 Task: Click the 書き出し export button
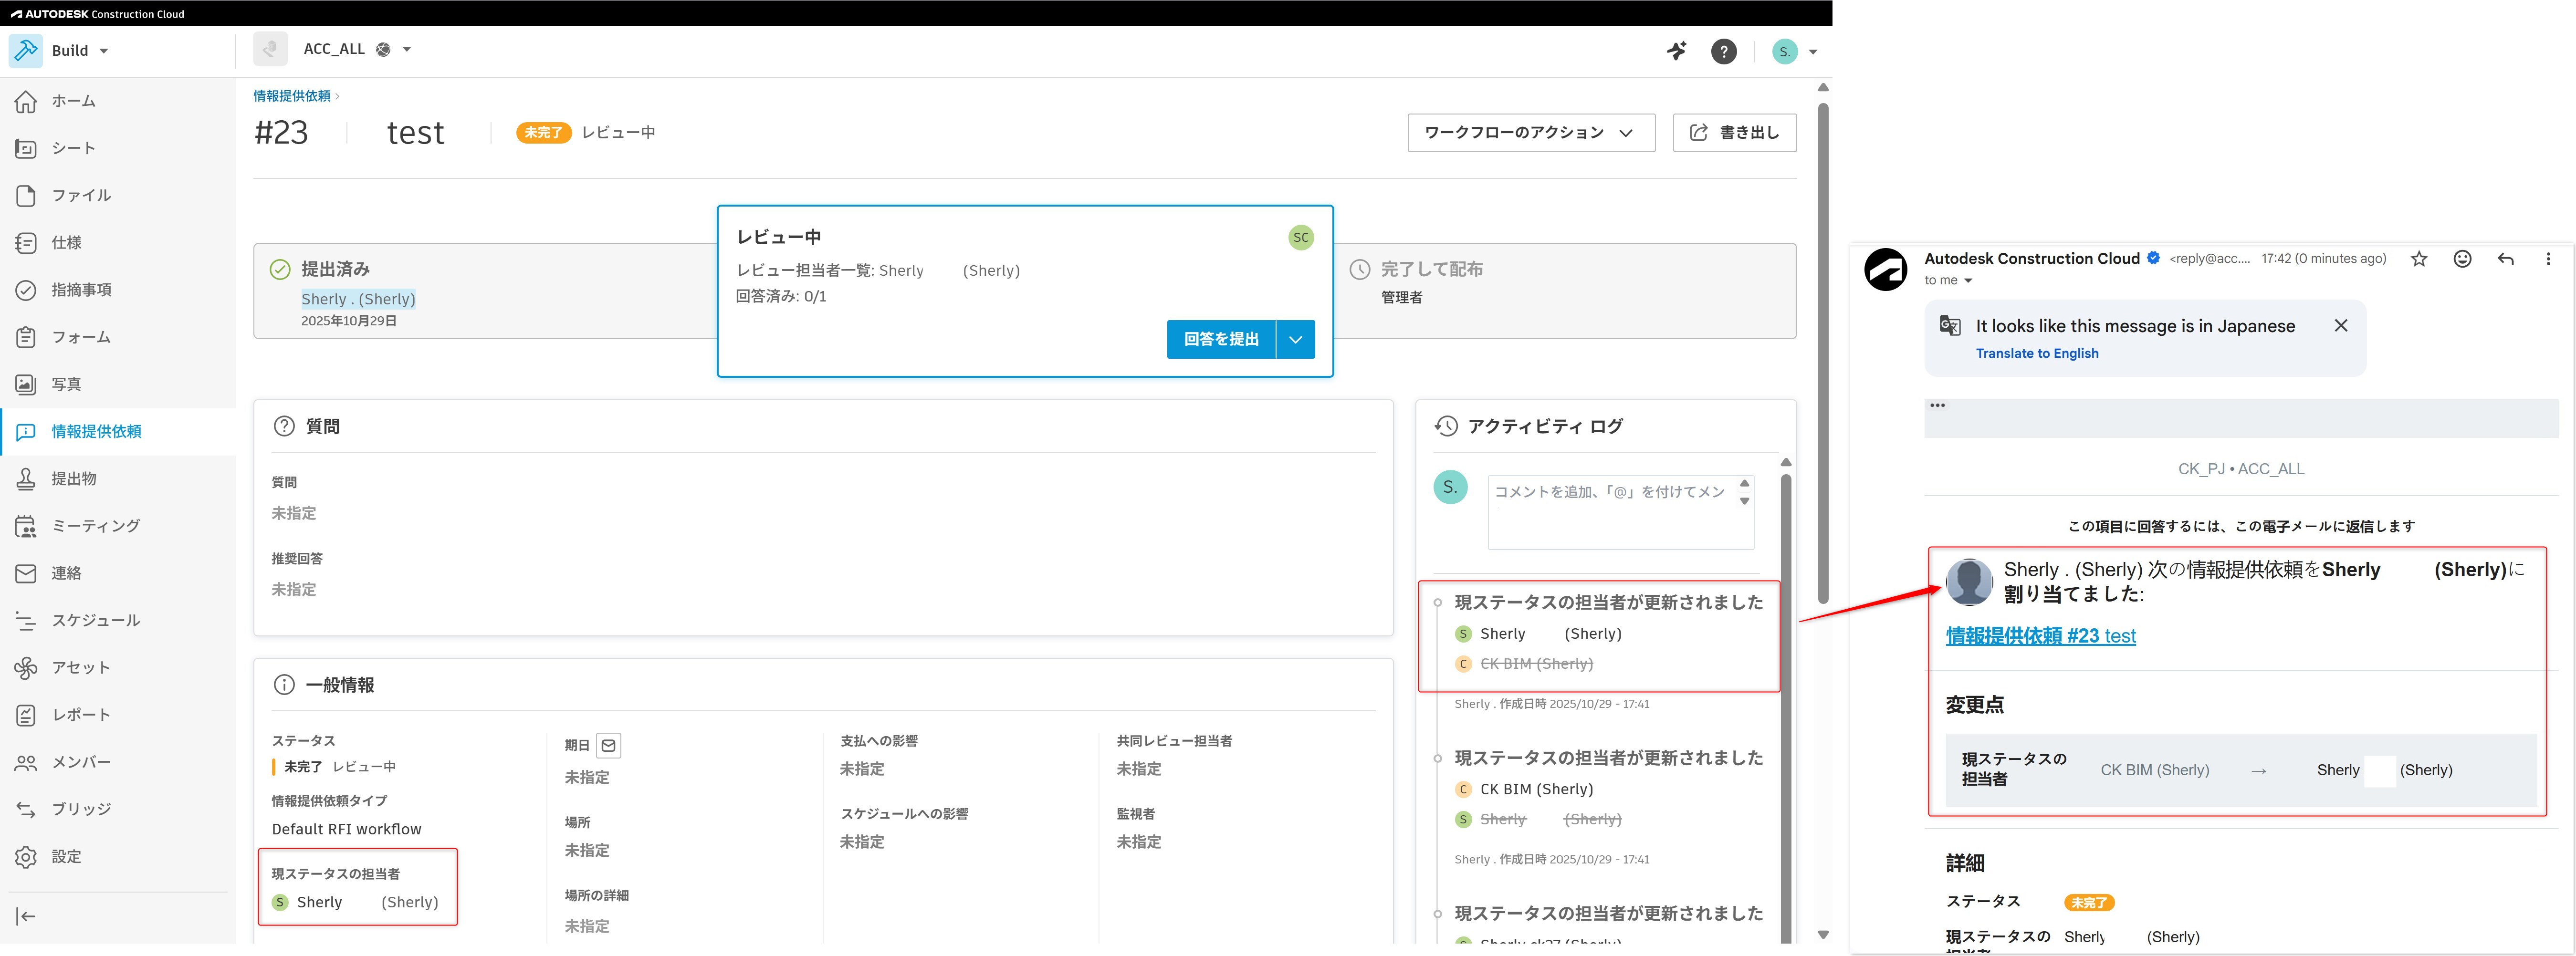point(1734,132)
